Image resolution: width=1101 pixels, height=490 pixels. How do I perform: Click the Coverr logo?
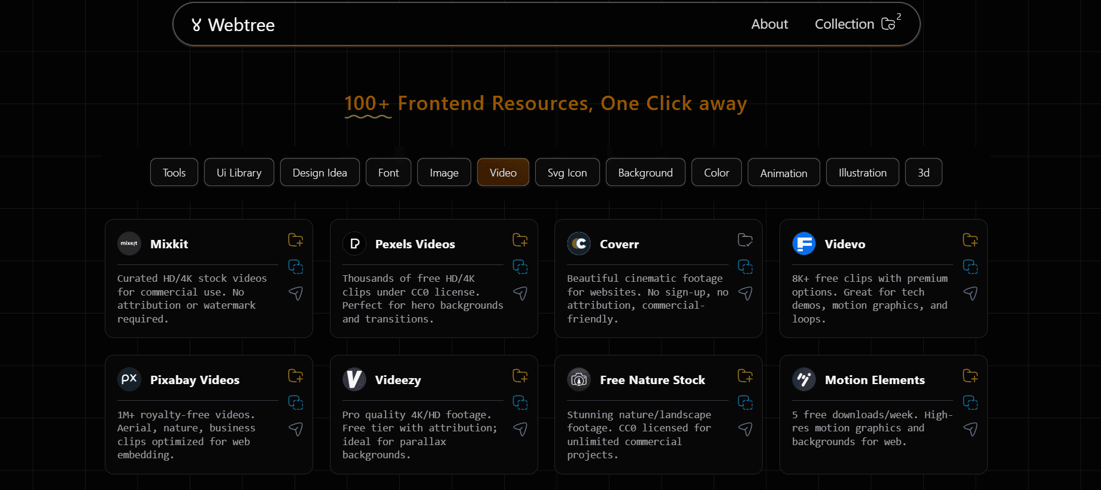coord(579,244)
